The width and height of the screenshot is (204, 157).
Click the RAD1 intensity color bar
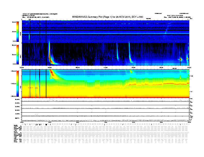(x=18, y=55)
